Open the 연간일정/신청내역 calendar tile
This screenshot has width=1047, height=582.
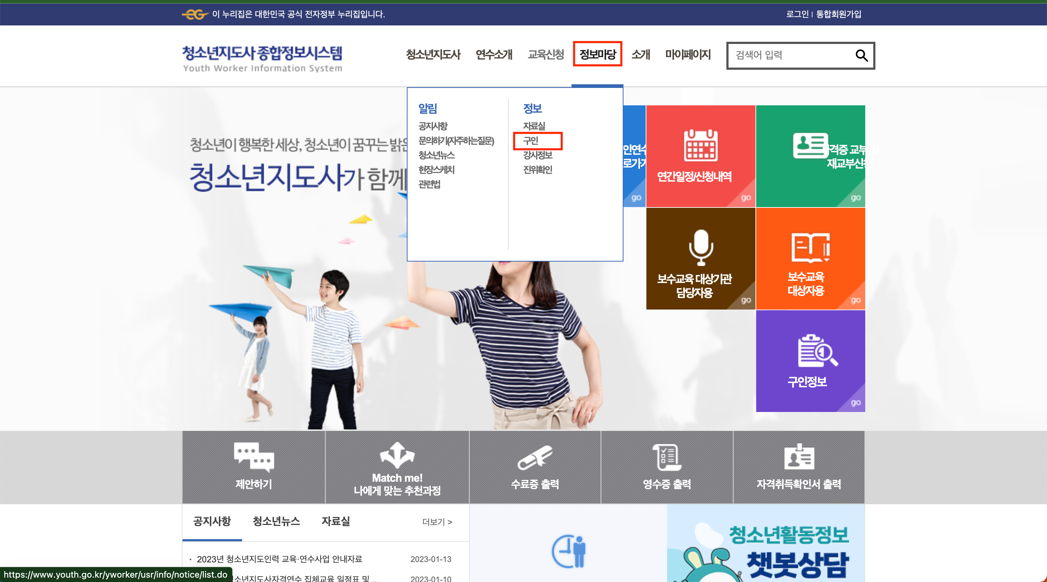700,156
